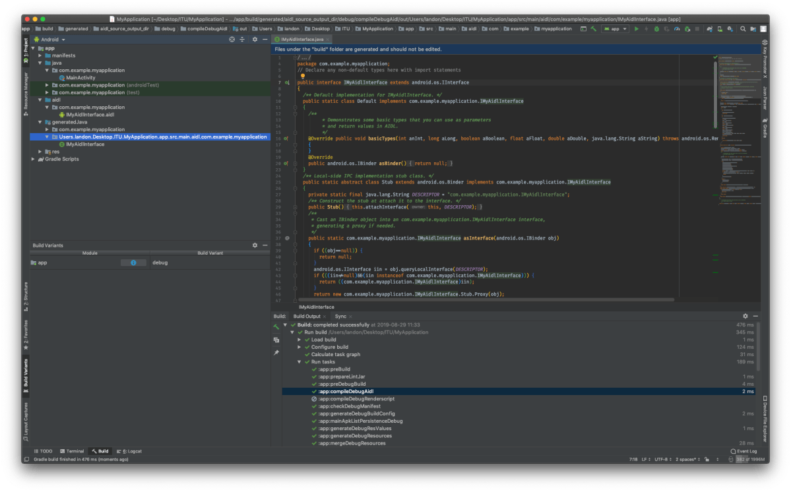Click Collapse All icon in Project panel
Viewport: 791px width, 492px height.
242,39
